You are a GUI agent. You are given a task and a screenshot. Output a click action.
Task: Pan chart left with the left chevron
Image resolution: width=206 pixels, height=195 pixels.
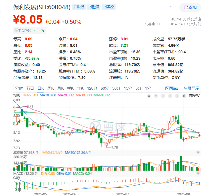[170, 96]
